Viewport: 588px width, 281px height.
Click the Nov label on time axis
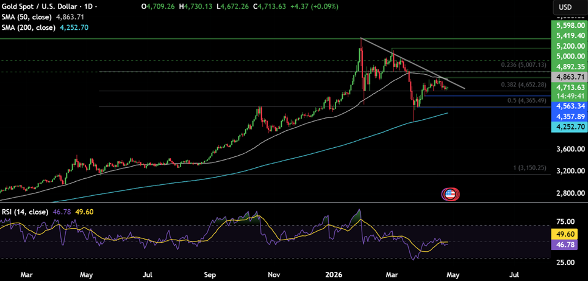point(274,274)
